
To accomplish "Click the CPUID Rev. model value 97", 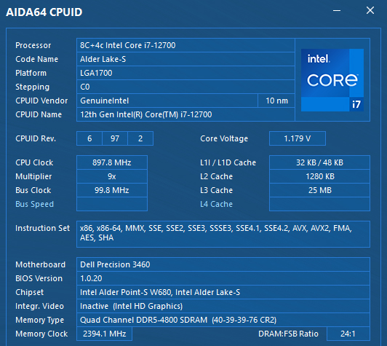I will pos(115,138).
